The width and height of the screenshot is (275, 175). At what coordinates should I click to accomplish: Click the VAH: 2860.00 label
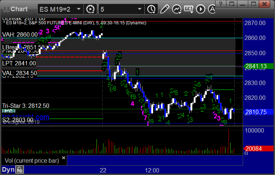coord(20,34)
